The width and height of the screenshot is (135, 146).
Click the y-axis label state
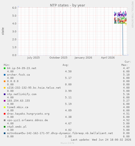(x=3, y=31)
